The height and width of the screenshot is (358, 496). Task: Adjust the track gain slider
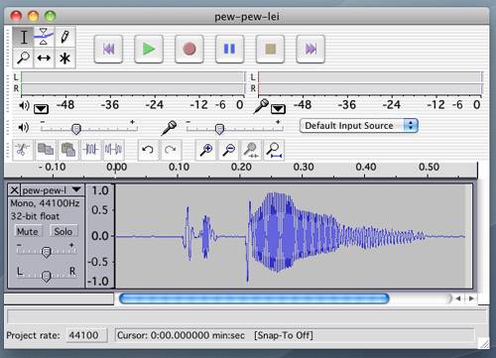[x=47, y=252]
